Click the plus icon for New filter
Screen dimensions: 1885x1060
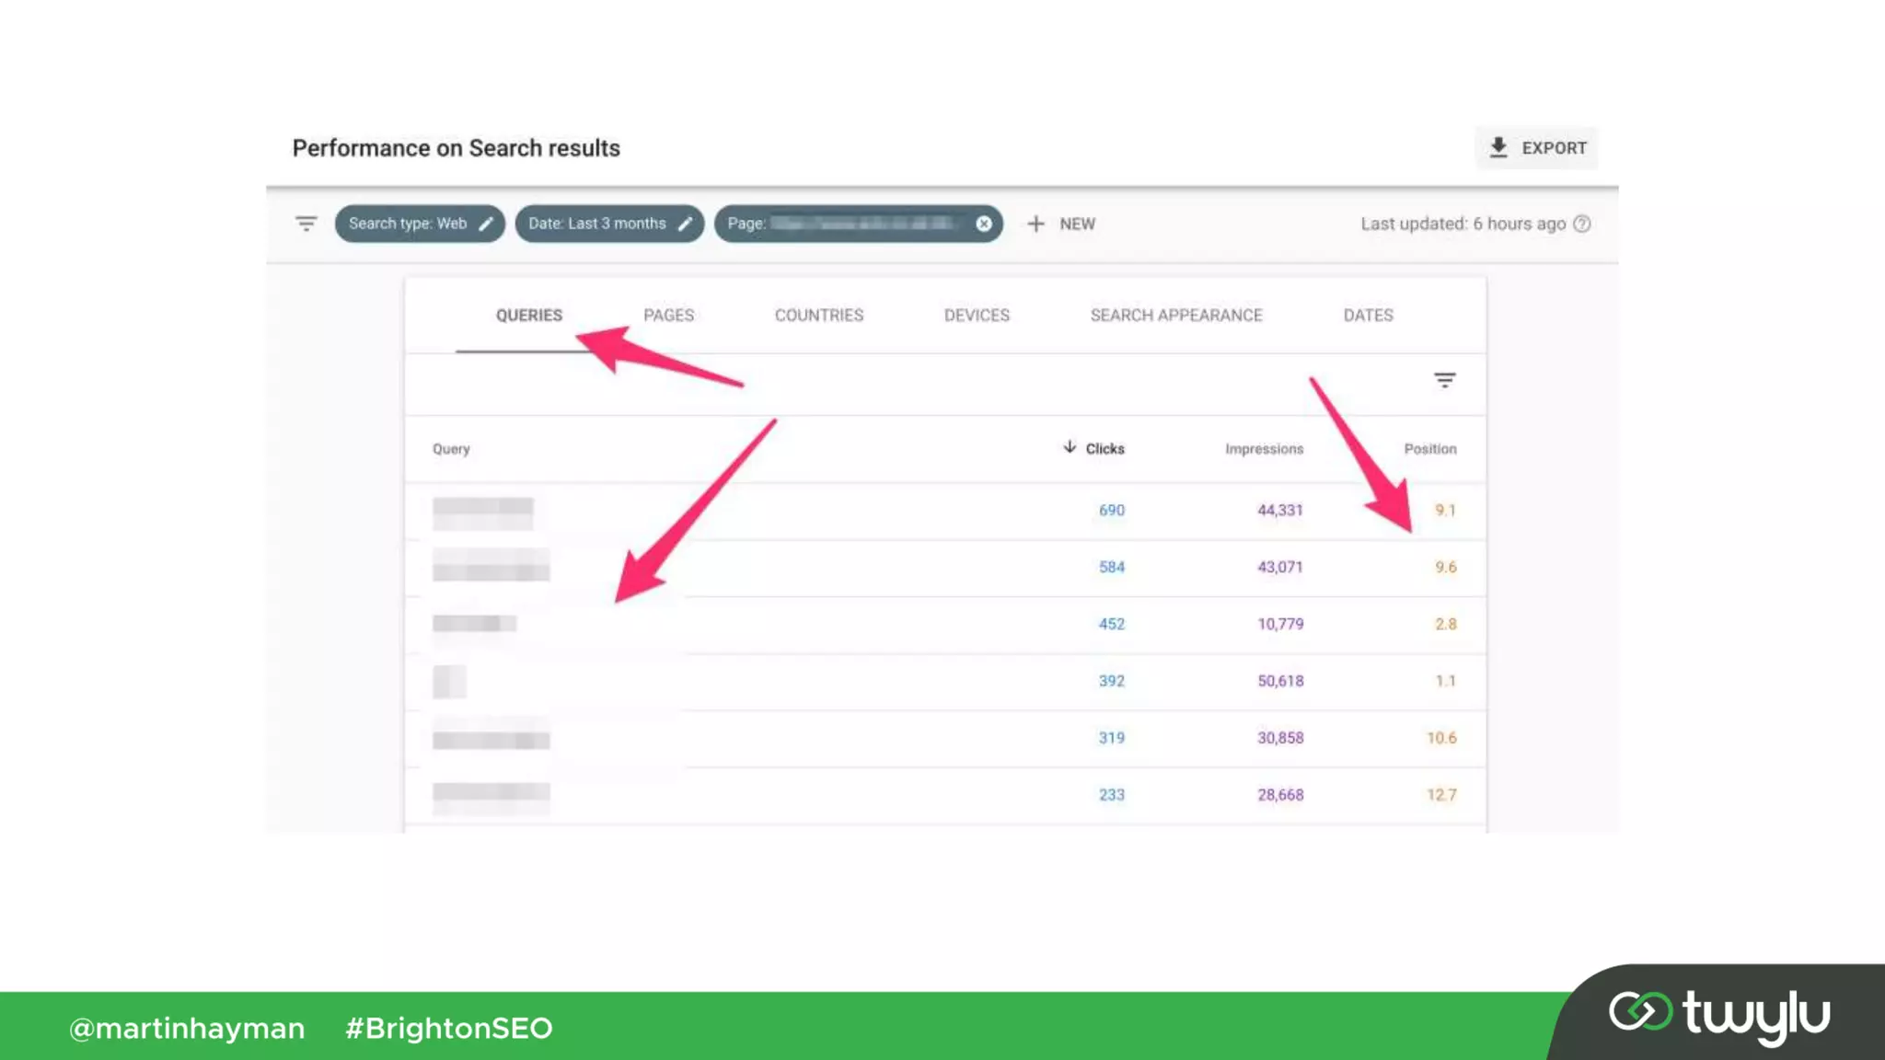click(1035, 224)
